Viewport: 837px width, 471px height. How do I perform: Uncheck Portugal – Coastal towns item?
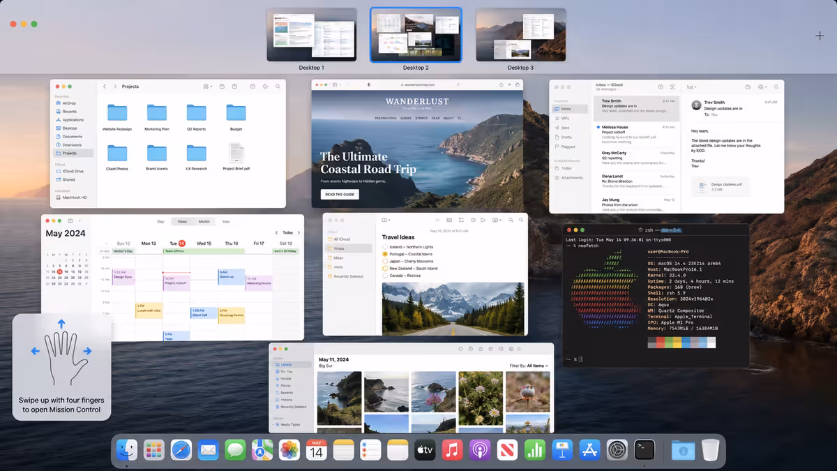(x=385, y=255)
